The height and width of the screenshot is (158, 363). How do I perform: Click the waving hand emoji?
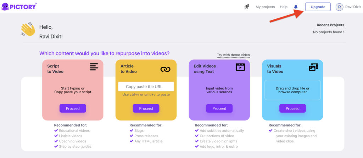tap(28, 29)
